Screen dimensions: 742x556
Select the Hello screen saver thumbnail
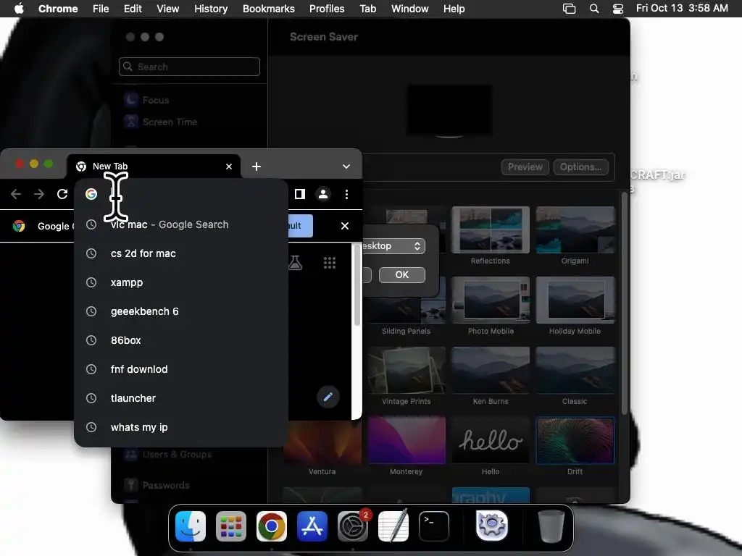coord(491,441)
